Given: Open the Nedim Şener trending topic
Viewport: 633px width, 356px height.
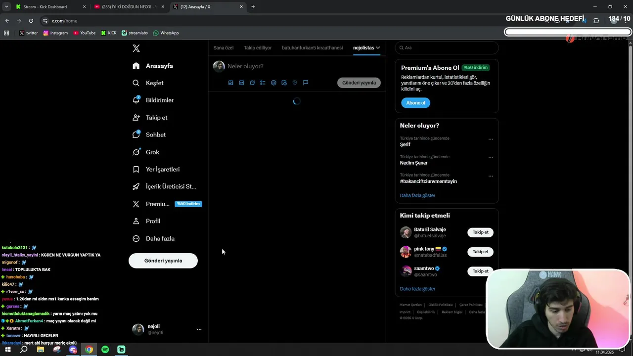Looking at the screenshot, I should [413, 163].
